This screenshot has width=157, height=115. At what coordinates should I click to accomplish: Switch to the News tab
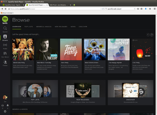pos(73,27)
